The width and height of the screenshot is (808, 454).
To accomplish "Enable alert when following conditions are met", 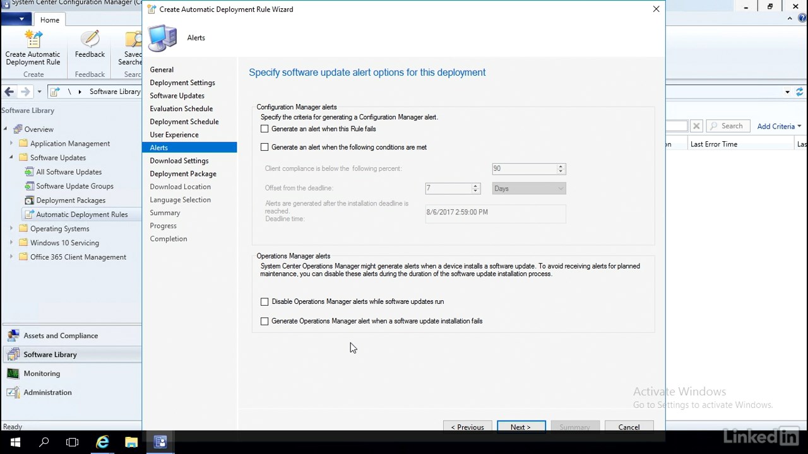I will point(264,147).
